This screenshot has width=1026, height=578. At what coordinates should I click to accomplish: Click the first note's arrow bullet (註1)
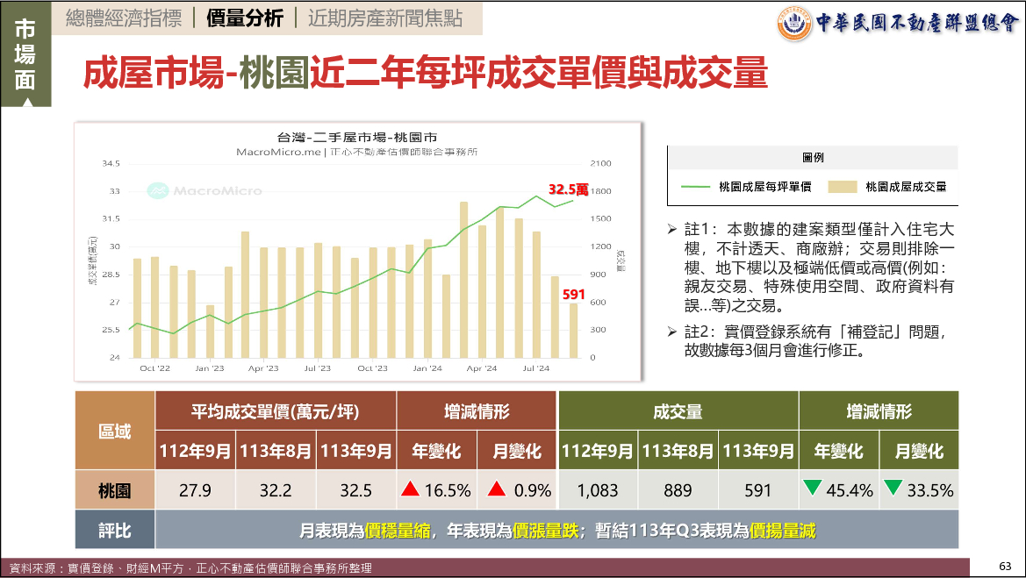[x=672, y=230]
